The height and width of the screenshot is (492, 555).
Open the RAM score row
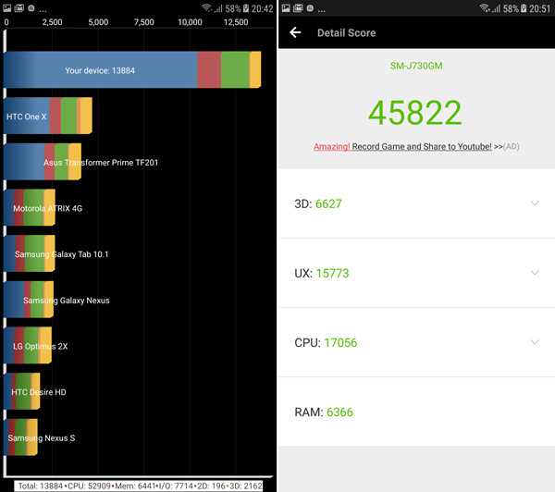(416, 412)
